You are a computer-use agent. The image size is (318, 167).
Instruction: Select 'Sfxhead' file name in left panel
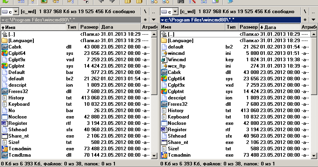17,130
